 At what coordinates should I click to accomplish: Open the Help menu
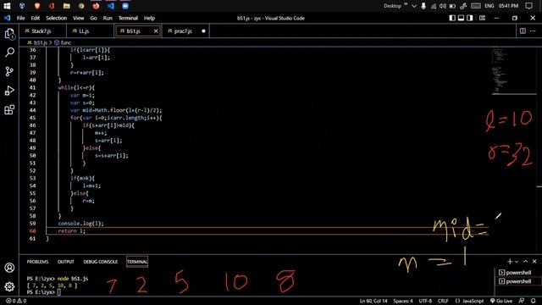coord(149,18)
